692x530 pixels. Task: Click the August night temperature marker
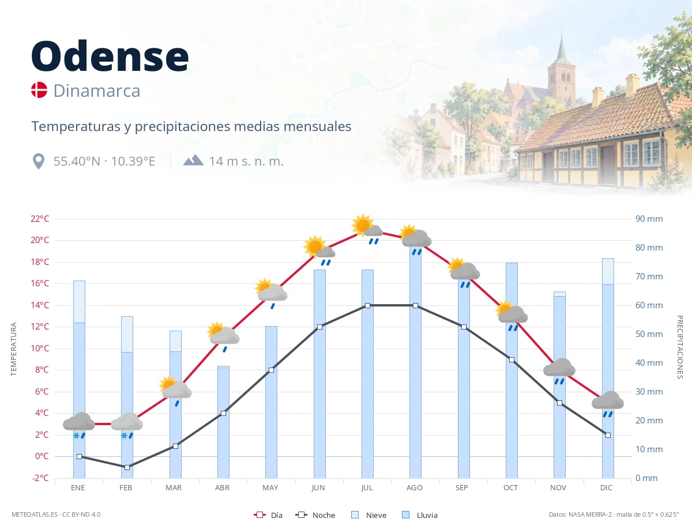[415, 305]
